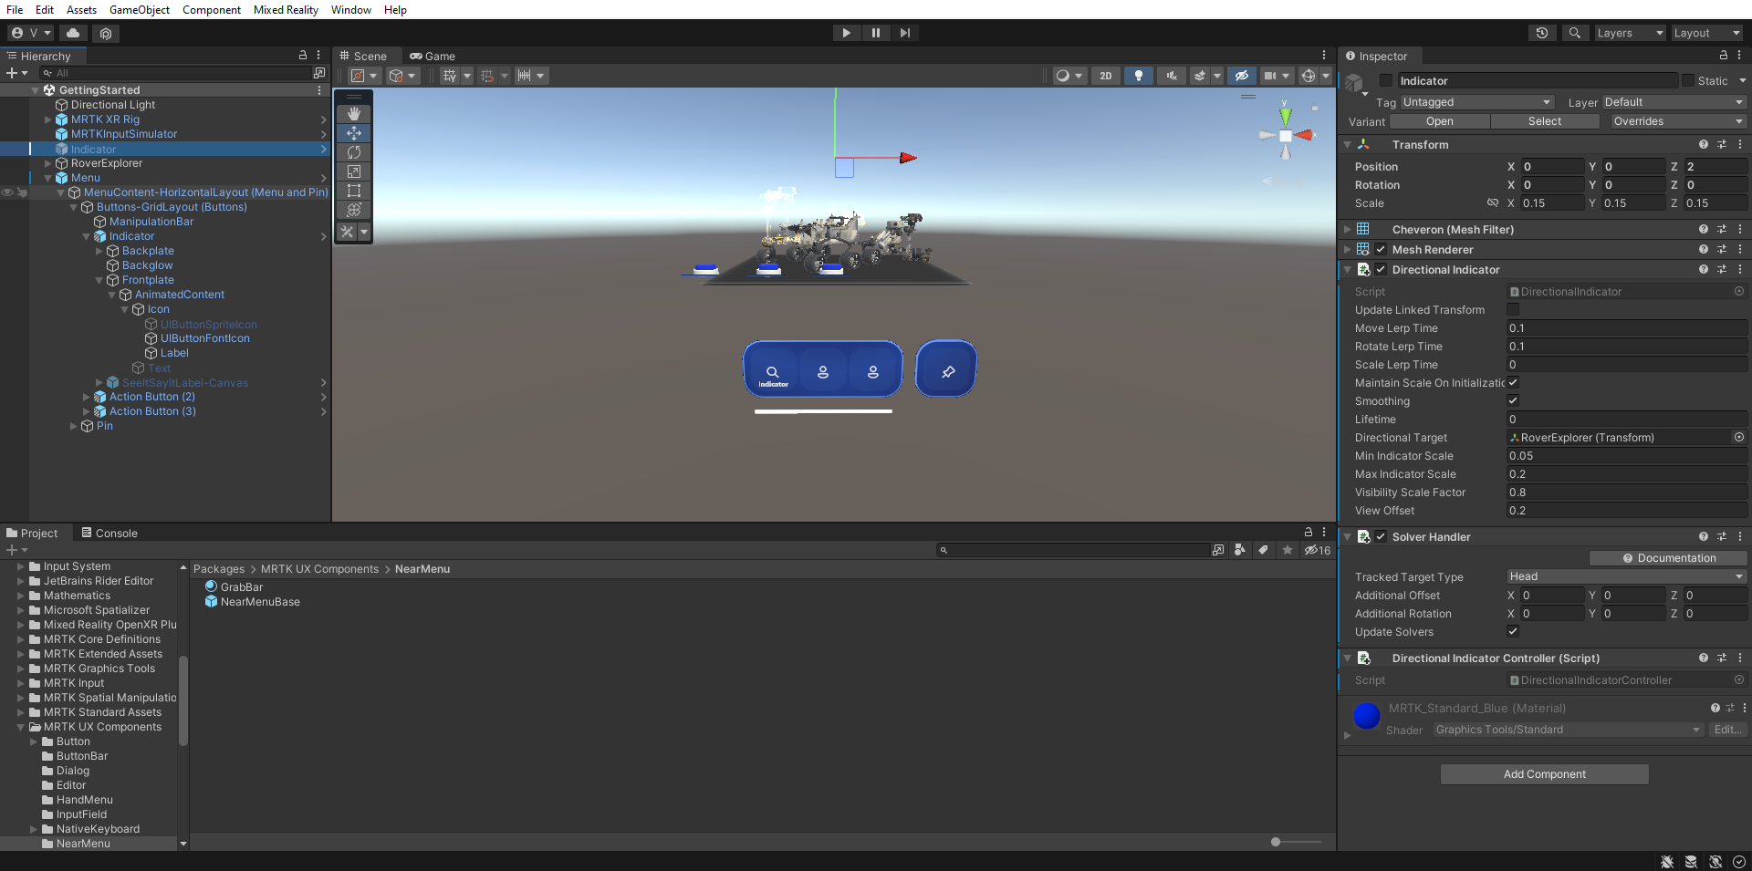Select the Rect Transform tool
Screen dimensions: 1752x871
click(353, 191)
